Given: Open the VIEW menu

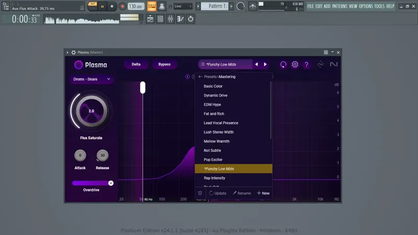Looking at the screenshot, I should [353, 6].
